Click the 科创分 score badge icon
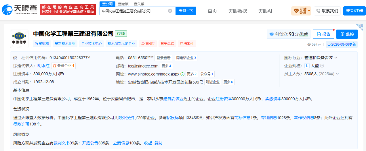The image size is (366, 151). click(x=271, y=34)
